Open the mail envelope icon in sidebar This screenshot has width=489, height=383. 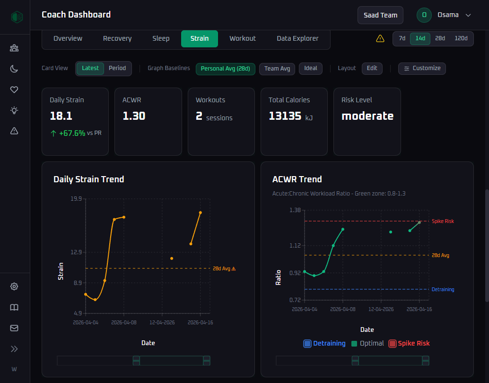click(x=14, y=328)
